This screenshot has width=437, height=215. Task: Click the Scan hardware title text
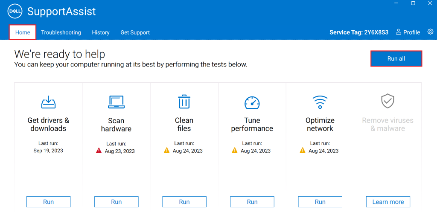click(116, 125)
